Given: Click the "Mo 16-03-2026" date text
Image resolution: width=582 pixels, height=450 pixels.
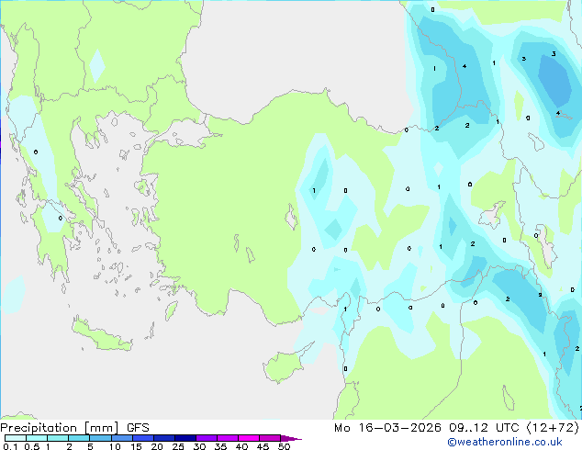Looking at the screenshot, I should [x=387, y=428].
